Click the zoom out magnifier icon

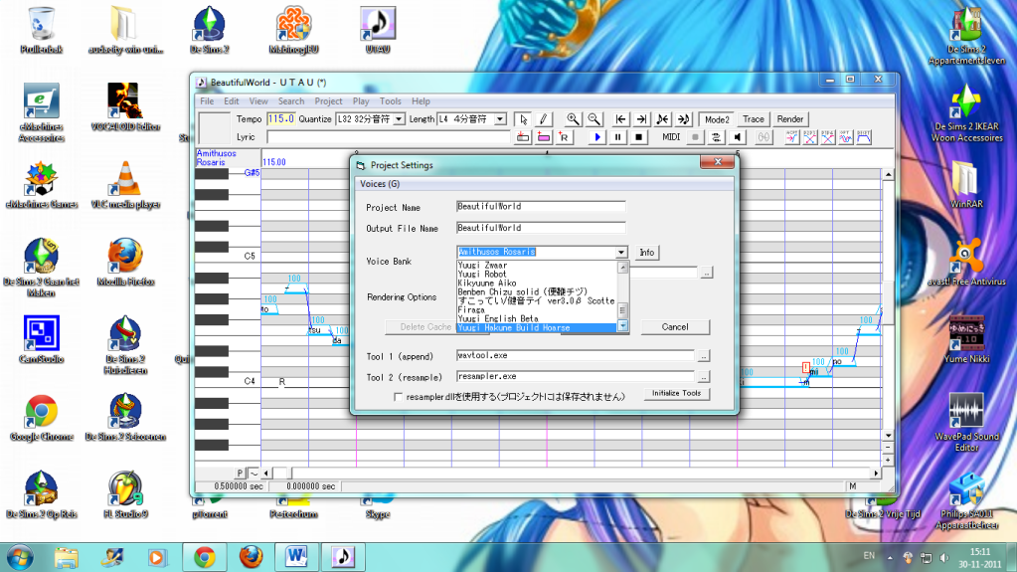593,119
